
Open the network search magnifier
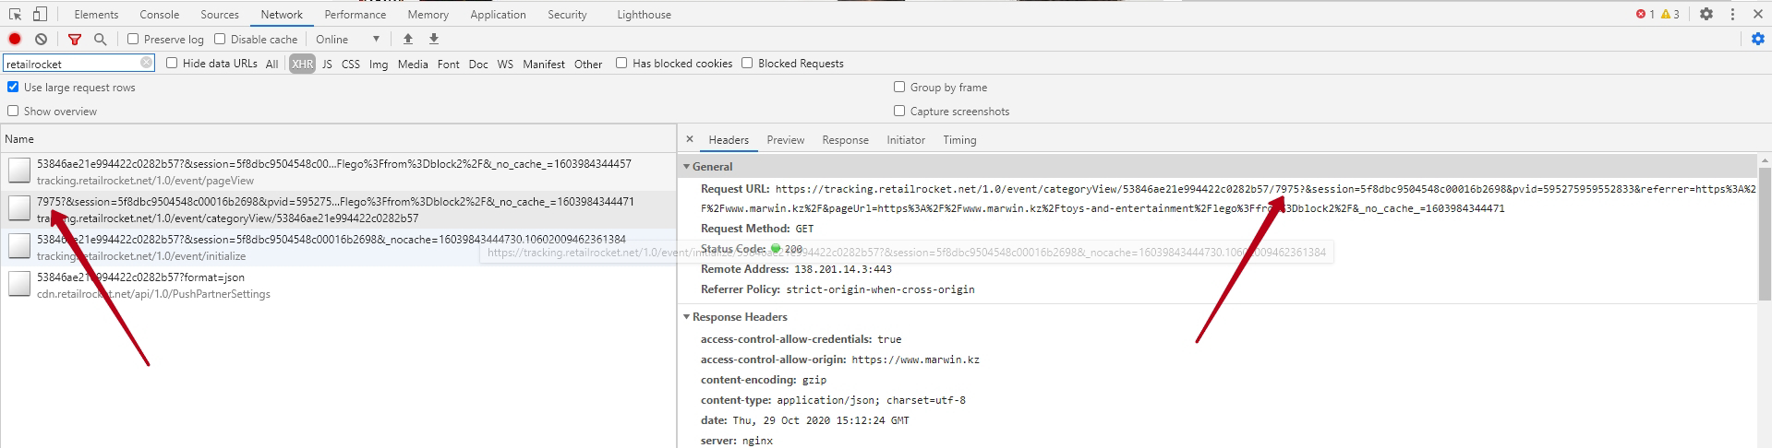point(100,39)
